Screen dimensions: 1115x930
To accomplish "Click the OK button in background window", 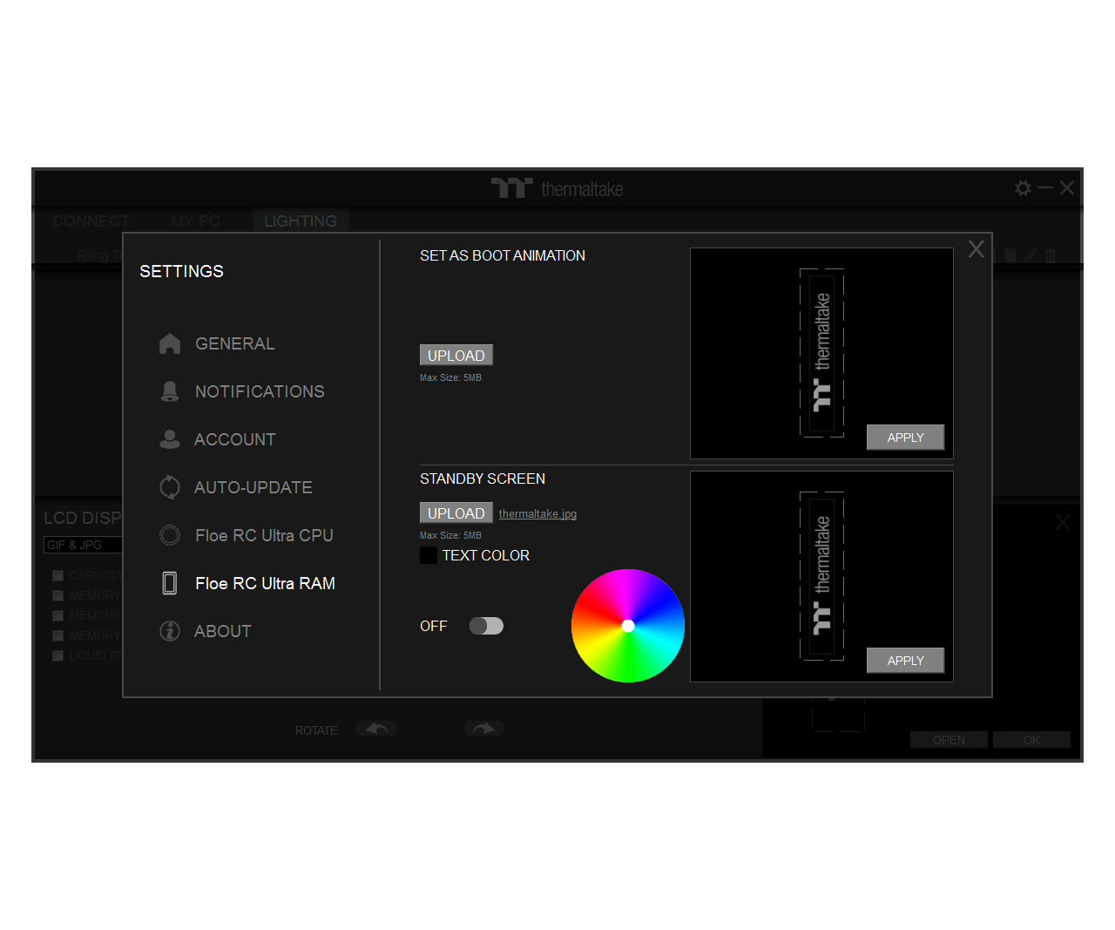I will tap(1031, 740).
